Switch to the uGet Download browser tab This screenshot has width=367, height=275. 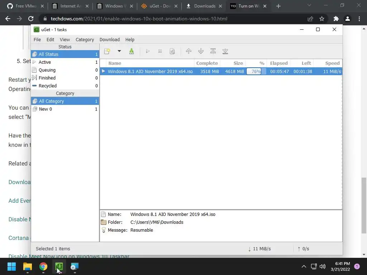159,6
